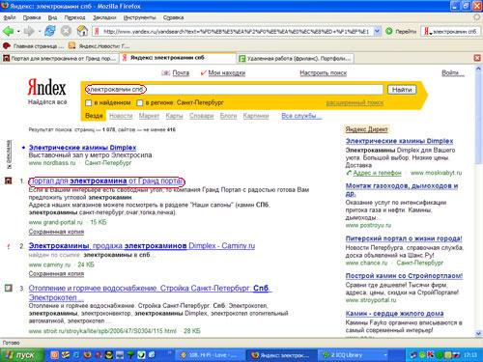483x362 pixels.
Task: Open the Электрокамины Caminy.ru result link
Action: (x=142, y=246)
